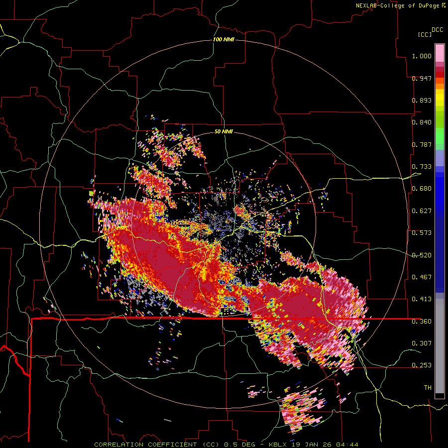This screenshot has height=448, width=448.
Task: Select the 0.307 legend value
Action: [422, 343]
